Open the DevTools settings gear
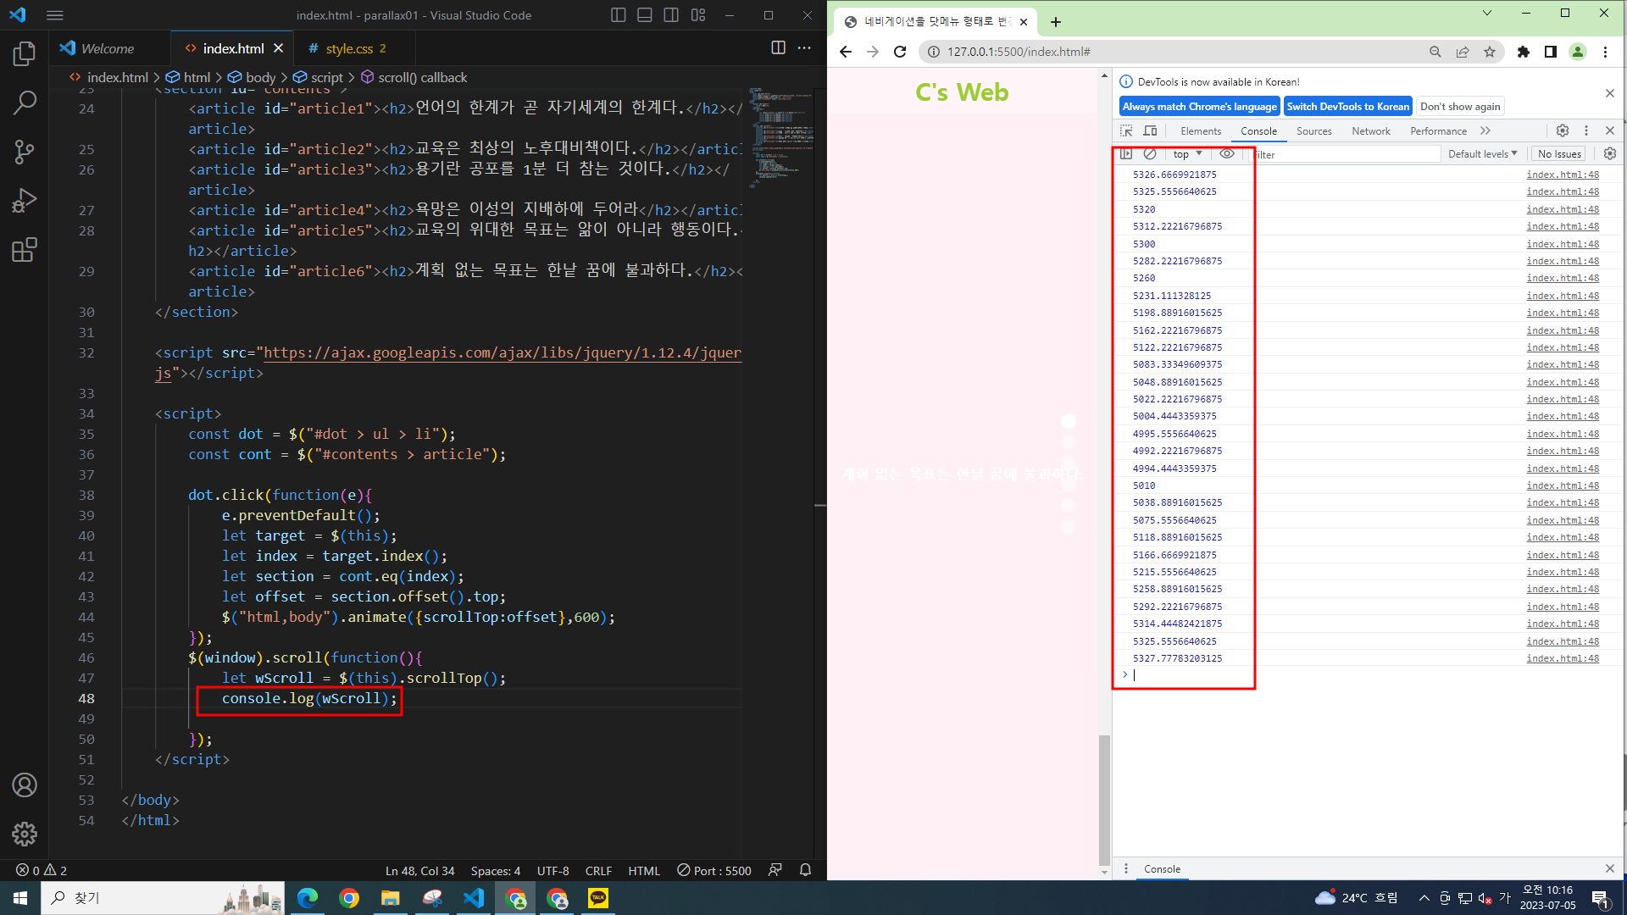1627x915 pixels. 1563,130
